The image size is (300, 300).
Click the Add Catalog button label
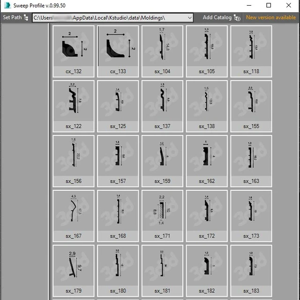(x=217, y=17)
